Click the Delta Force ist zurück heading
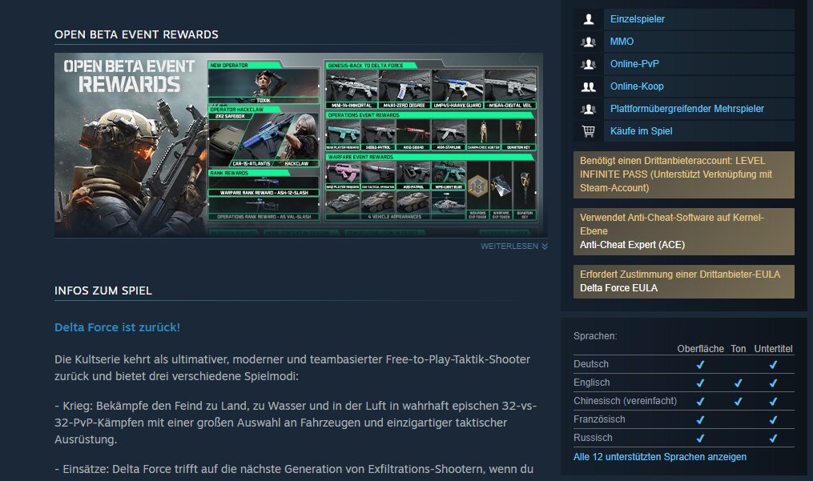The width and height of the screenshot is (813, 481). tap(117, 328)
